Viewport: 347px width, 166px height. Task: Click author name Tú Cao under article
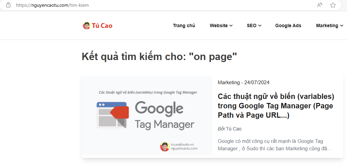coord(234,129)
